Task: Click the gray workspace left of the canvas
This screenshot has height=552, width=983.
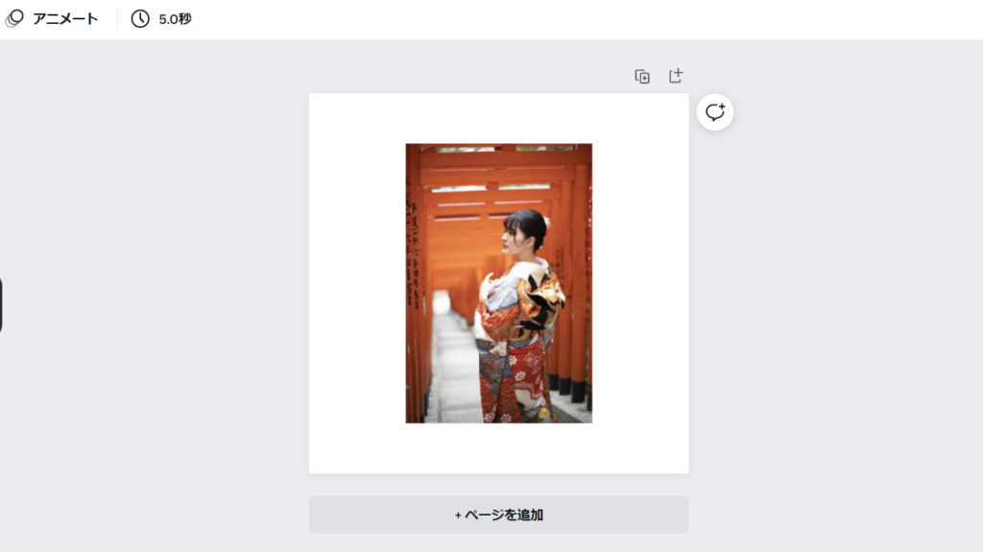Action: 154,282
